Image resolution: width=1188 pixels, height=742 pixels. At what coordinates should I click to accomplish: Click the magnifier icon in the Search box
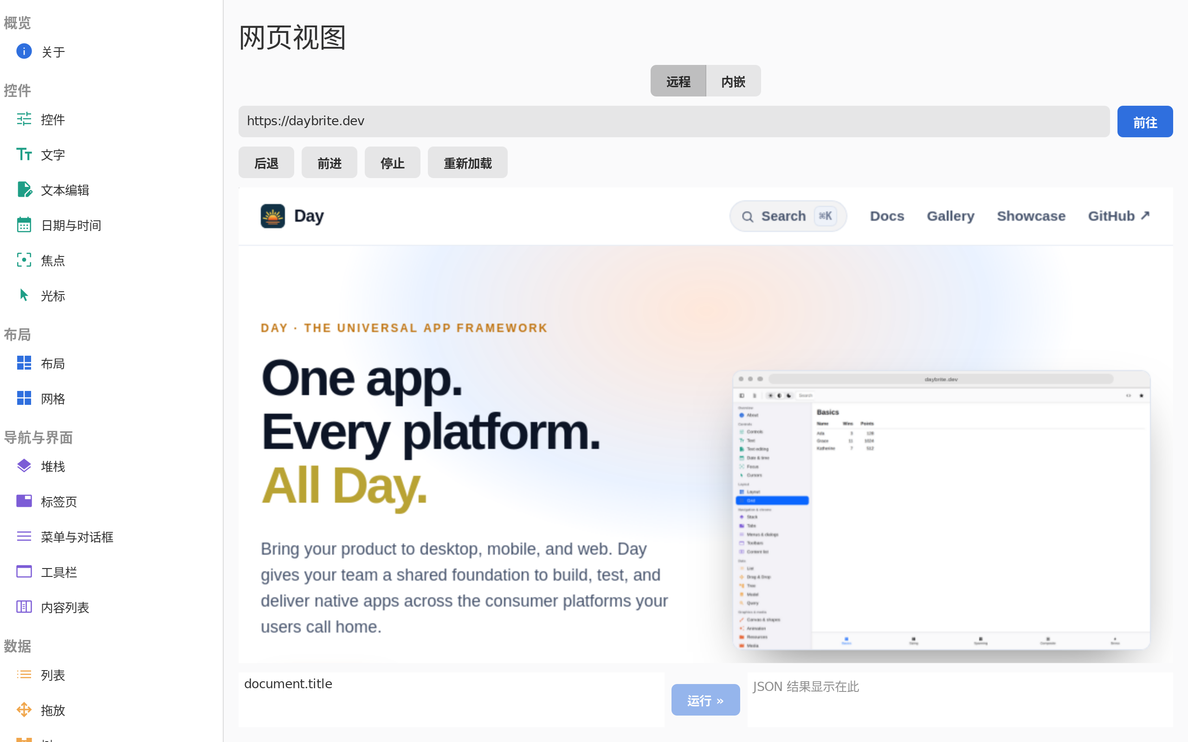click(747, 217)
